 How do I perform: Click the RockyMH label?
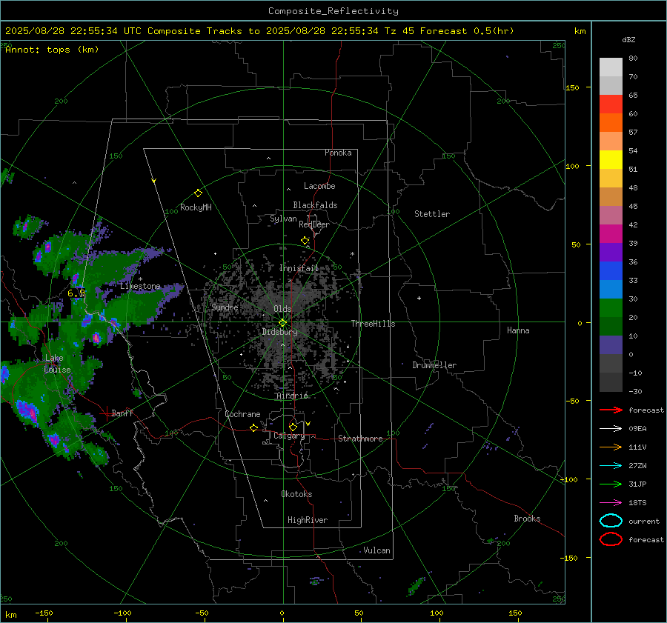click(x=196, y=207)
